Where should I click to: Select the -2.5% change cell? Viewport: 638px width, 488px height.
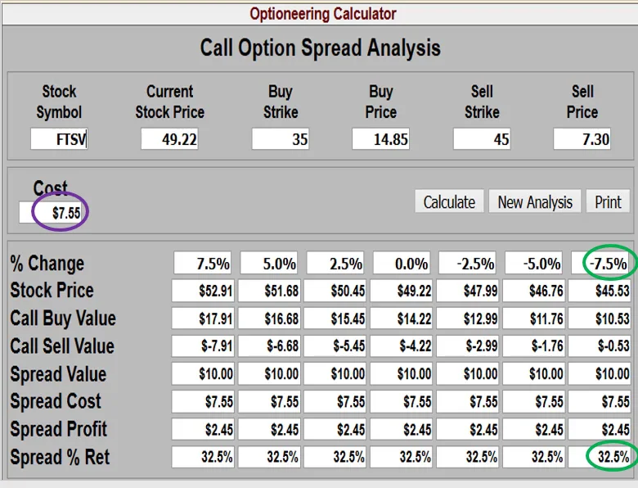pyautogui.click(x=468, y=264)
